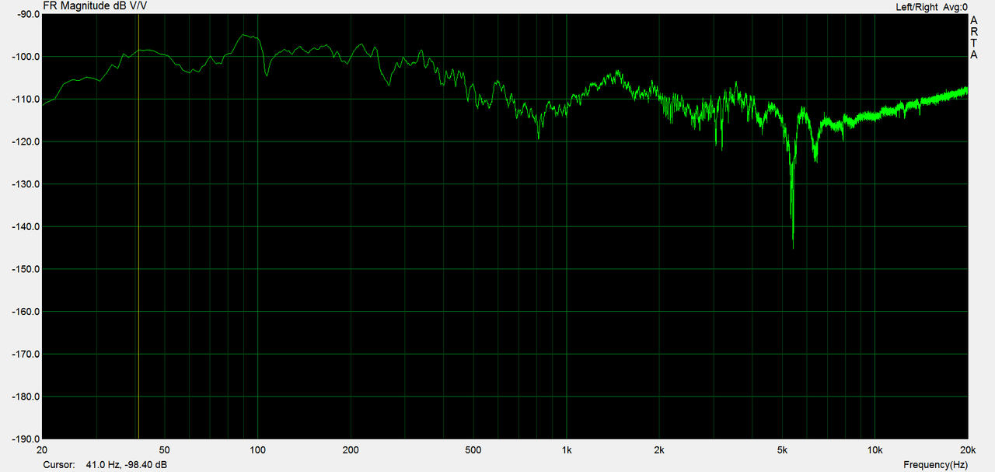Click the -150.0 dB axis label
995x472 pixels.
coord(21,269)
